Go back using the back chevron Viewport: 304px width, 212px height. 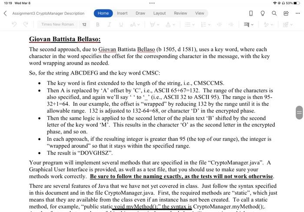(5, 13)
